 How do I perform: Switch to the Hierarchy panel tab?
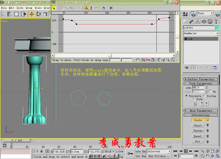(197, 21)
